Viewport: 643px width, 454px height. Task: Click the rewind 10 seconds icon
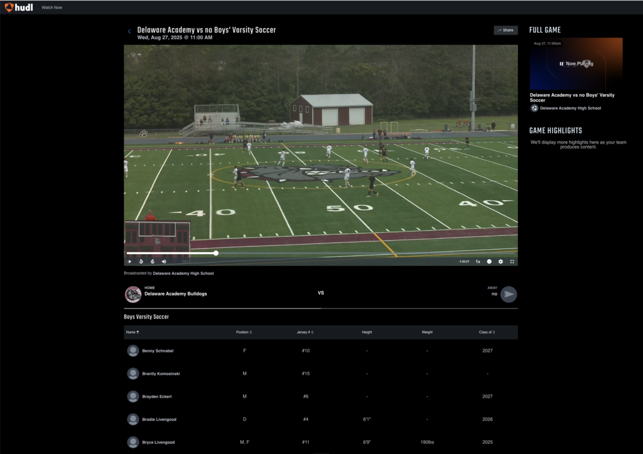tap(141, 261)
